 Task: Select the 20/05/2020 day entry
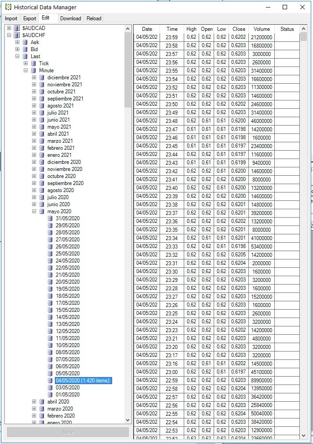68,282
